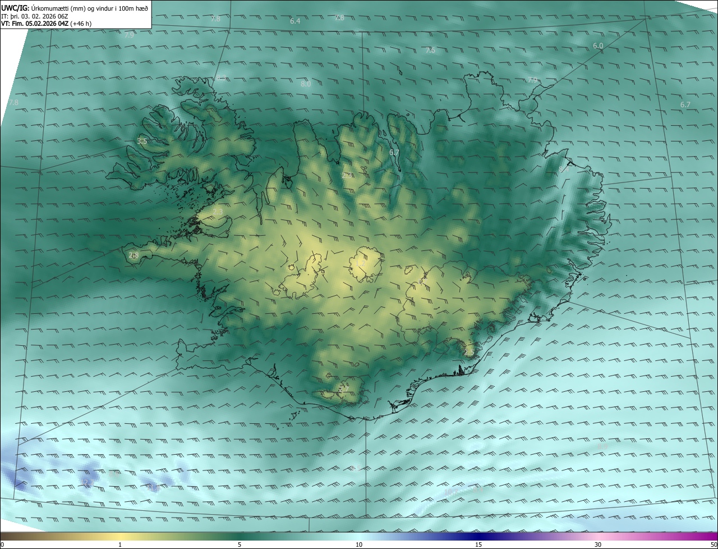The width and height of the screenshot is (718, 549).
Task: Click the 8.0 value on the map
Action: click(306, 84)
